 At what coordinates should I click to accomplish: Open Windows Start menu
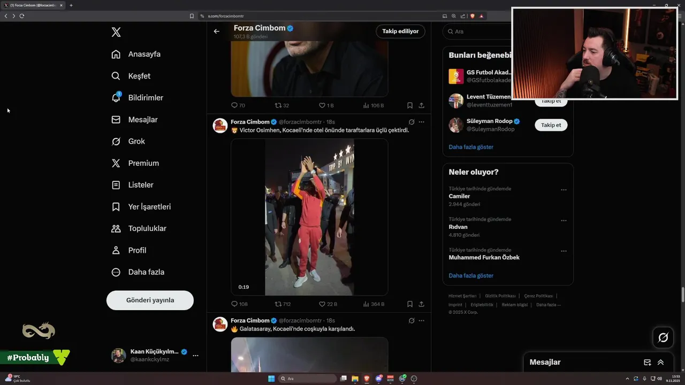(271, 379)
